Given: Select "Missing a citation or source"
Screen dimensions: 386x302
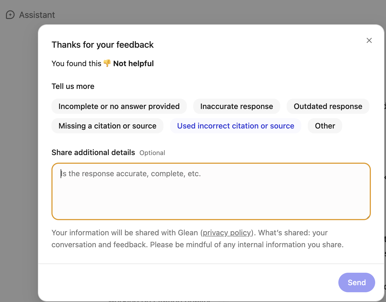Looking at the screenshot, I should coord(107,126).
